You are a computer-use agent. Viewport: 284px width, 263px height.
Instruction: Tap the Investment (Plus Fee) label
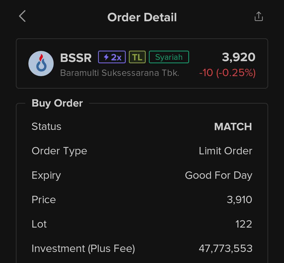coord(83,249)
